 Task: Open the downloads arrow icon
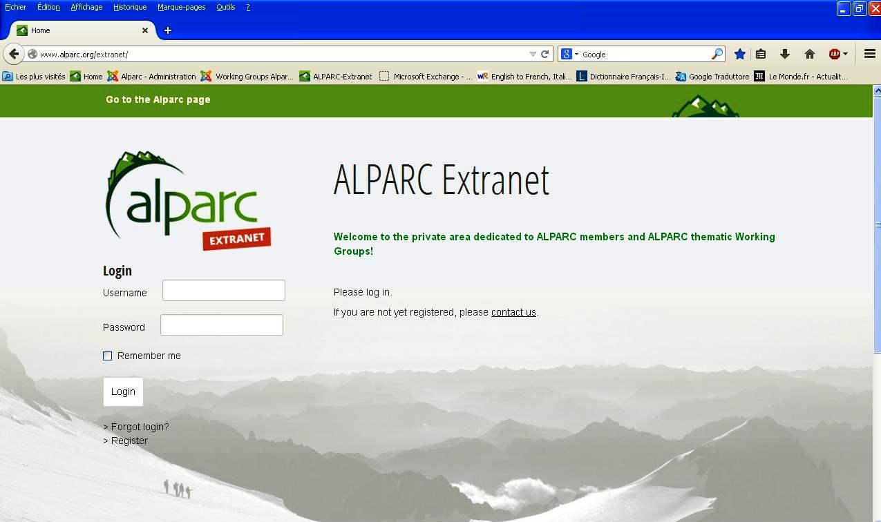click(785, 54)
